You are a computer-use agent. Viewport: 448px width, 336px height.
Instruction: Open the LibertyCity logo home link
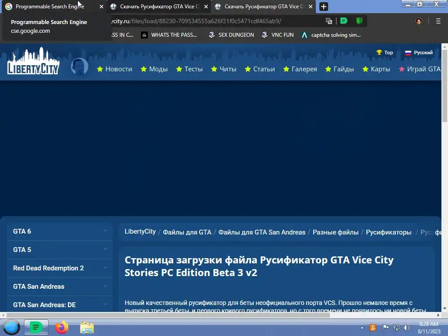[x=33, y=61]
